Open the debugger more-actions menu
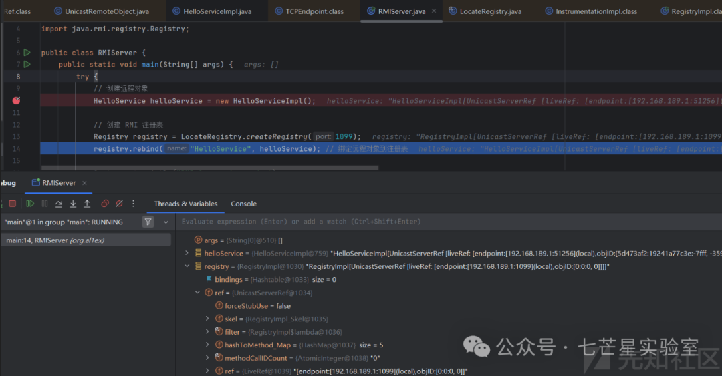722x376 pixels. pos(133,204)
